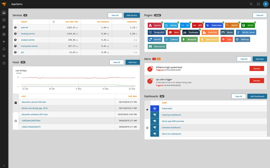Open the Home icon in the sidebar
Screen dimensions: 270x168
4,12
